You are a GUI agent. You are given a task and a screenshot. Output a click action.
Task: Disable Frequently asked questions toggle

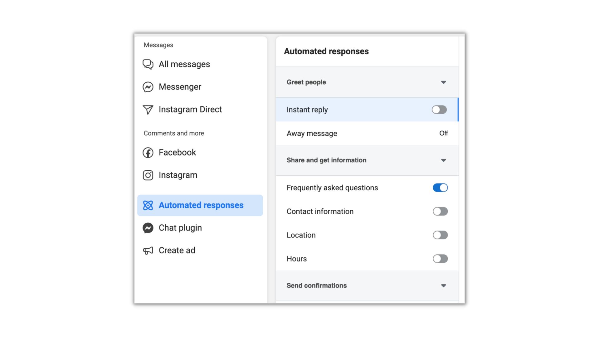440,188
